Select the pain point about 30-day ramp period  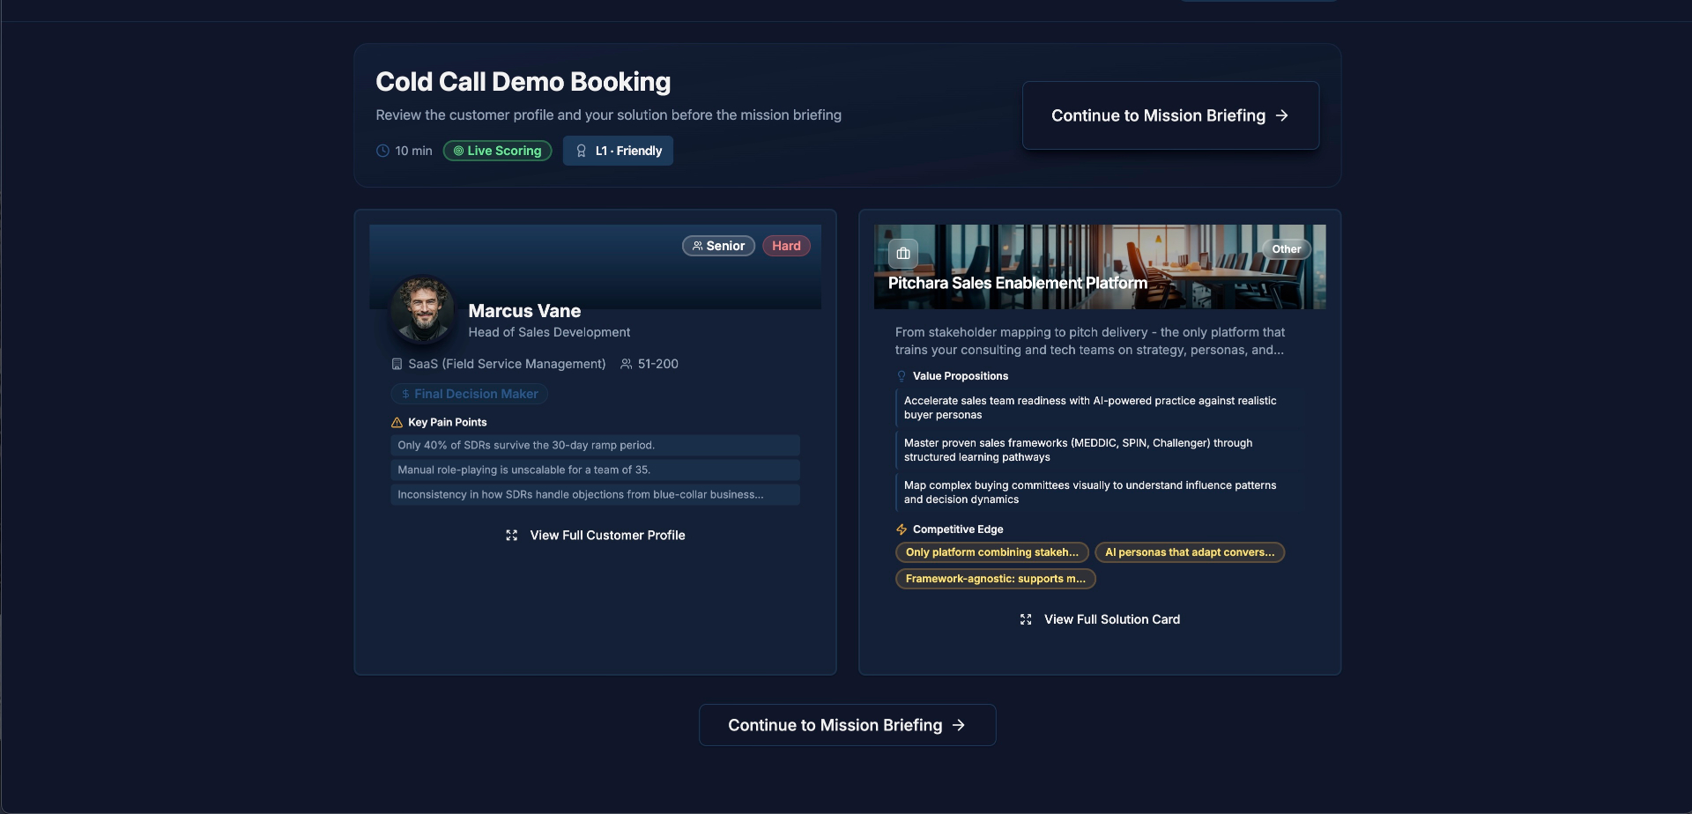[595, 445]
